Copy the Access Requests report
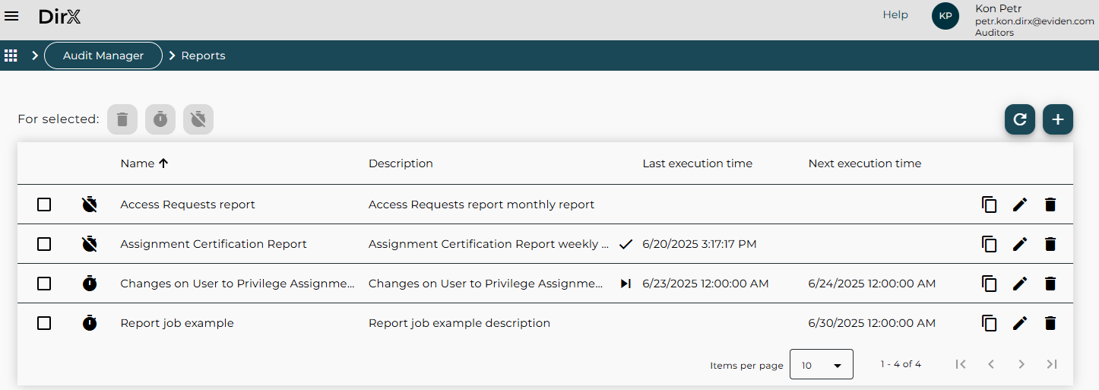Viewport: 1099px width, 390px height. tap(989, 205)
